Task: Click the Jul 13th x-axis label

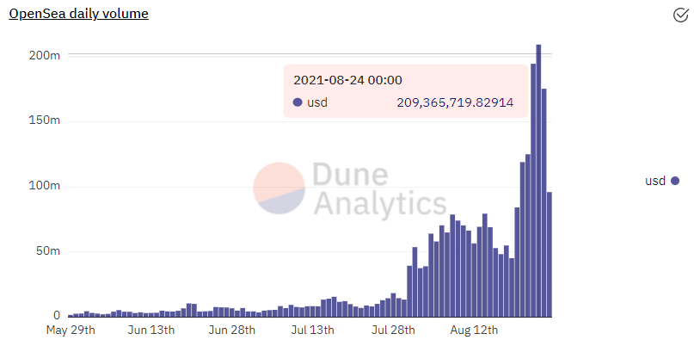Action: click(310, 331)
